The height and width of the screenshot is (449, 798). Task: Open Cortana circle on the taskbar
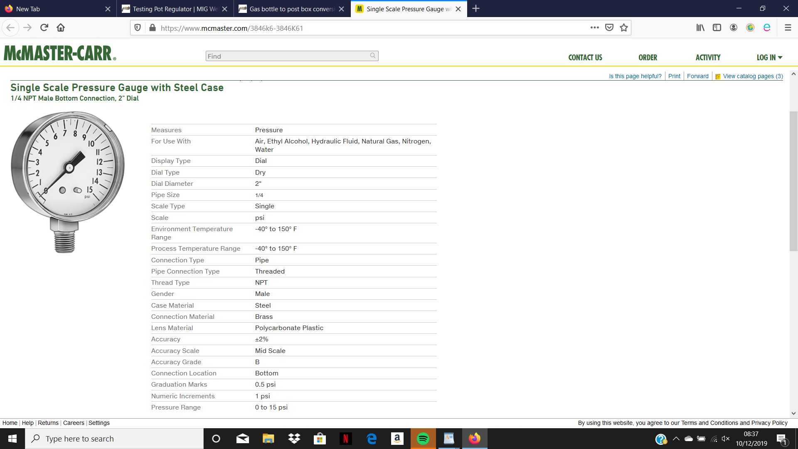point(216,439)
